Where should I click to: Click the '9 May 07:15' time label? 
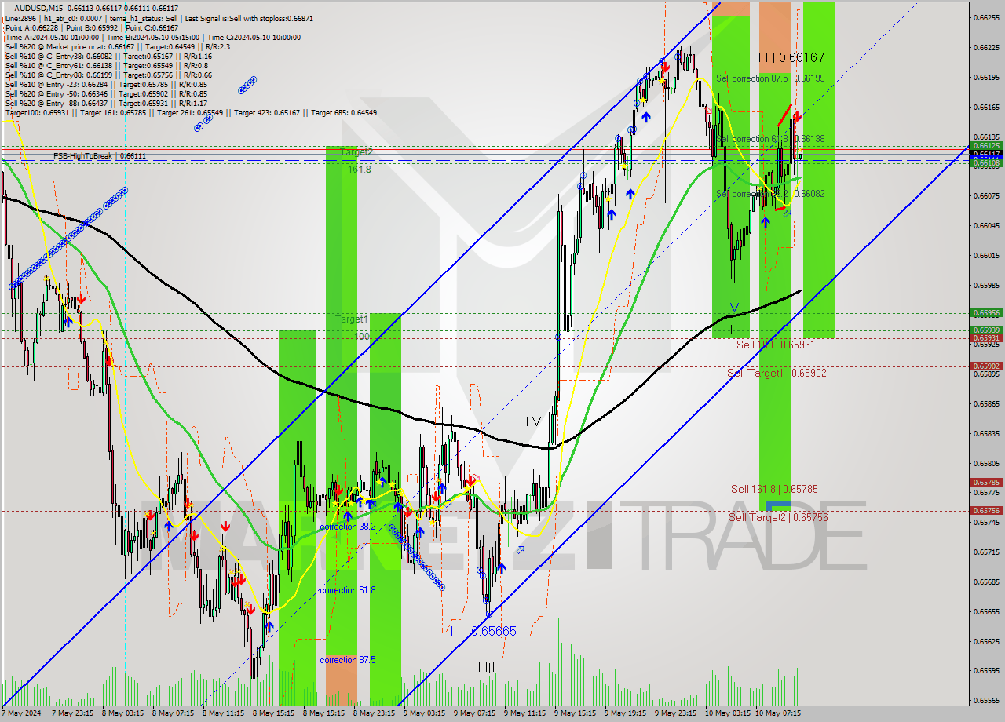(474, 713)
